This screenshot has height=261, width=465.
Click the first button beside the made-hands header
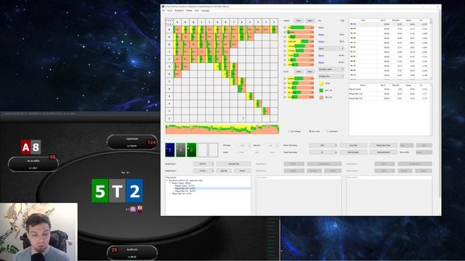(299, 20)
